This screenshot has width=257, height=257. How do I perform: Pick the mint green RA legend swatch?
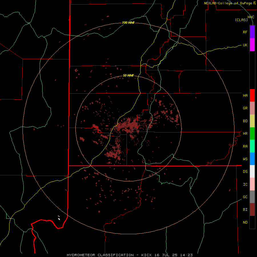(x=252, y=146)
